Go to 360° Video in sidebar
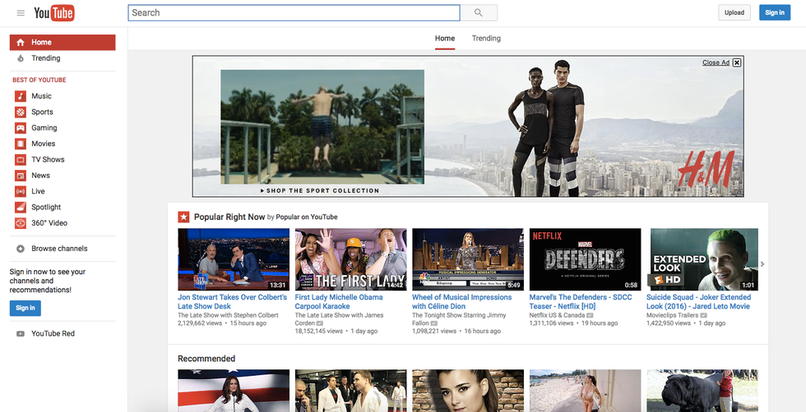This screenshot has width=806, height=412. pyautogui.click(x=49, y=223)
